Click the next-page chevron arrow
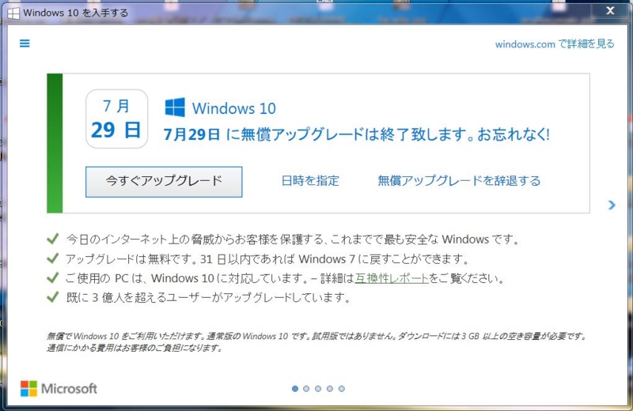Image resolution: width=633 pixels, height=411 pixels. [612, 205]
